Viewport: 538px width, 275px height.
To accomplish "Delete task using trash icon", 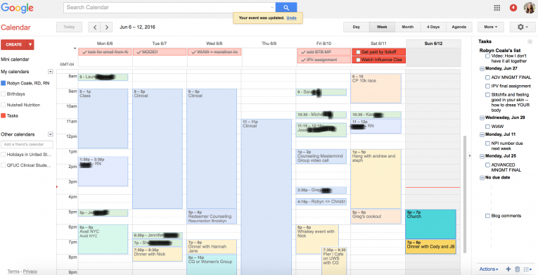I will tap(518, 269).
